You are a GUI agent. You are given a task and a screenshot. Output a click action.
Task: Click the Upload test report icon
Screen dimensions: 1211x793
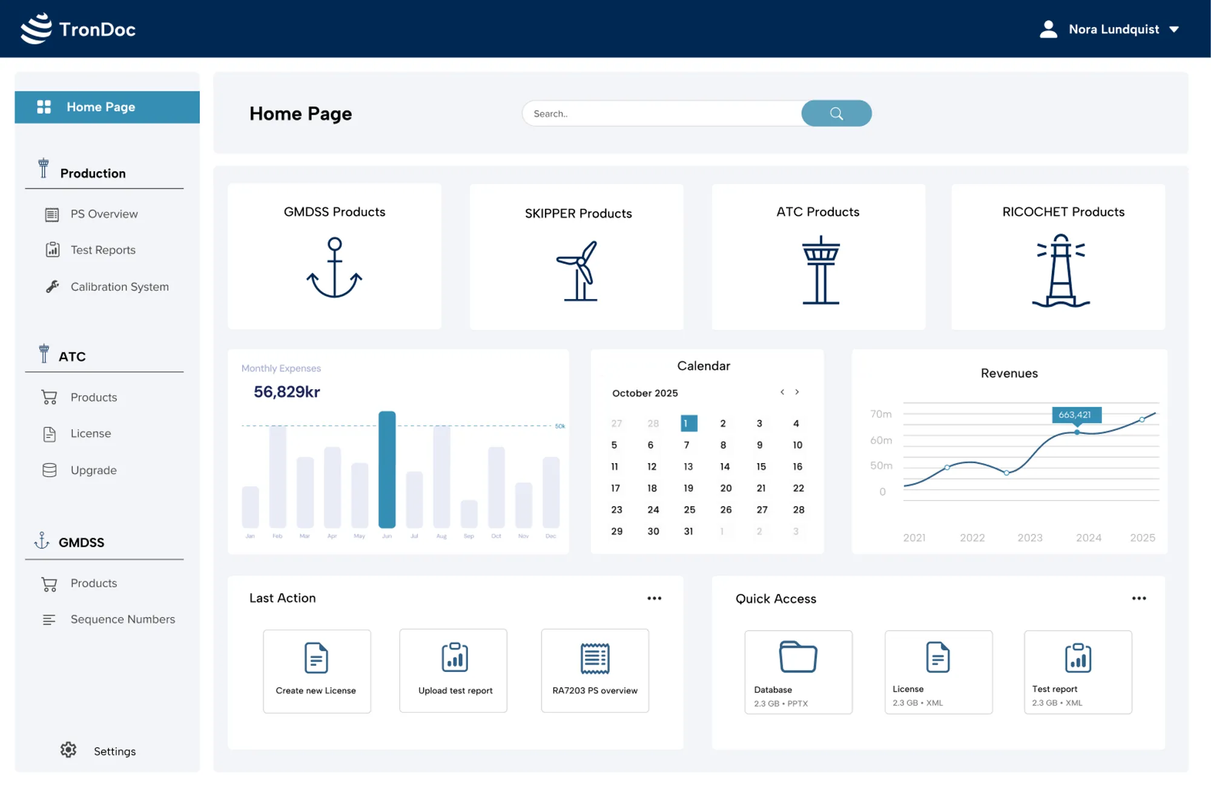[x=455, y=657]
